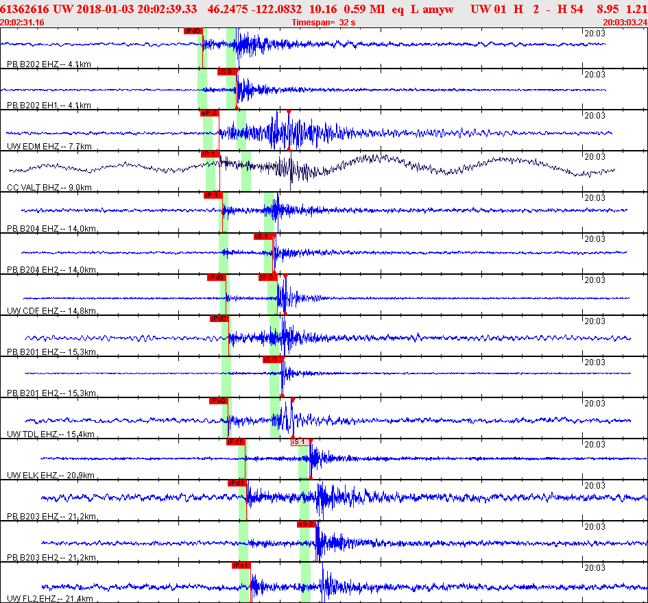Click the iS 0 pick flag on UW CDF EHZ
Viewport: 648px width, 603px height.
point(267,278)
